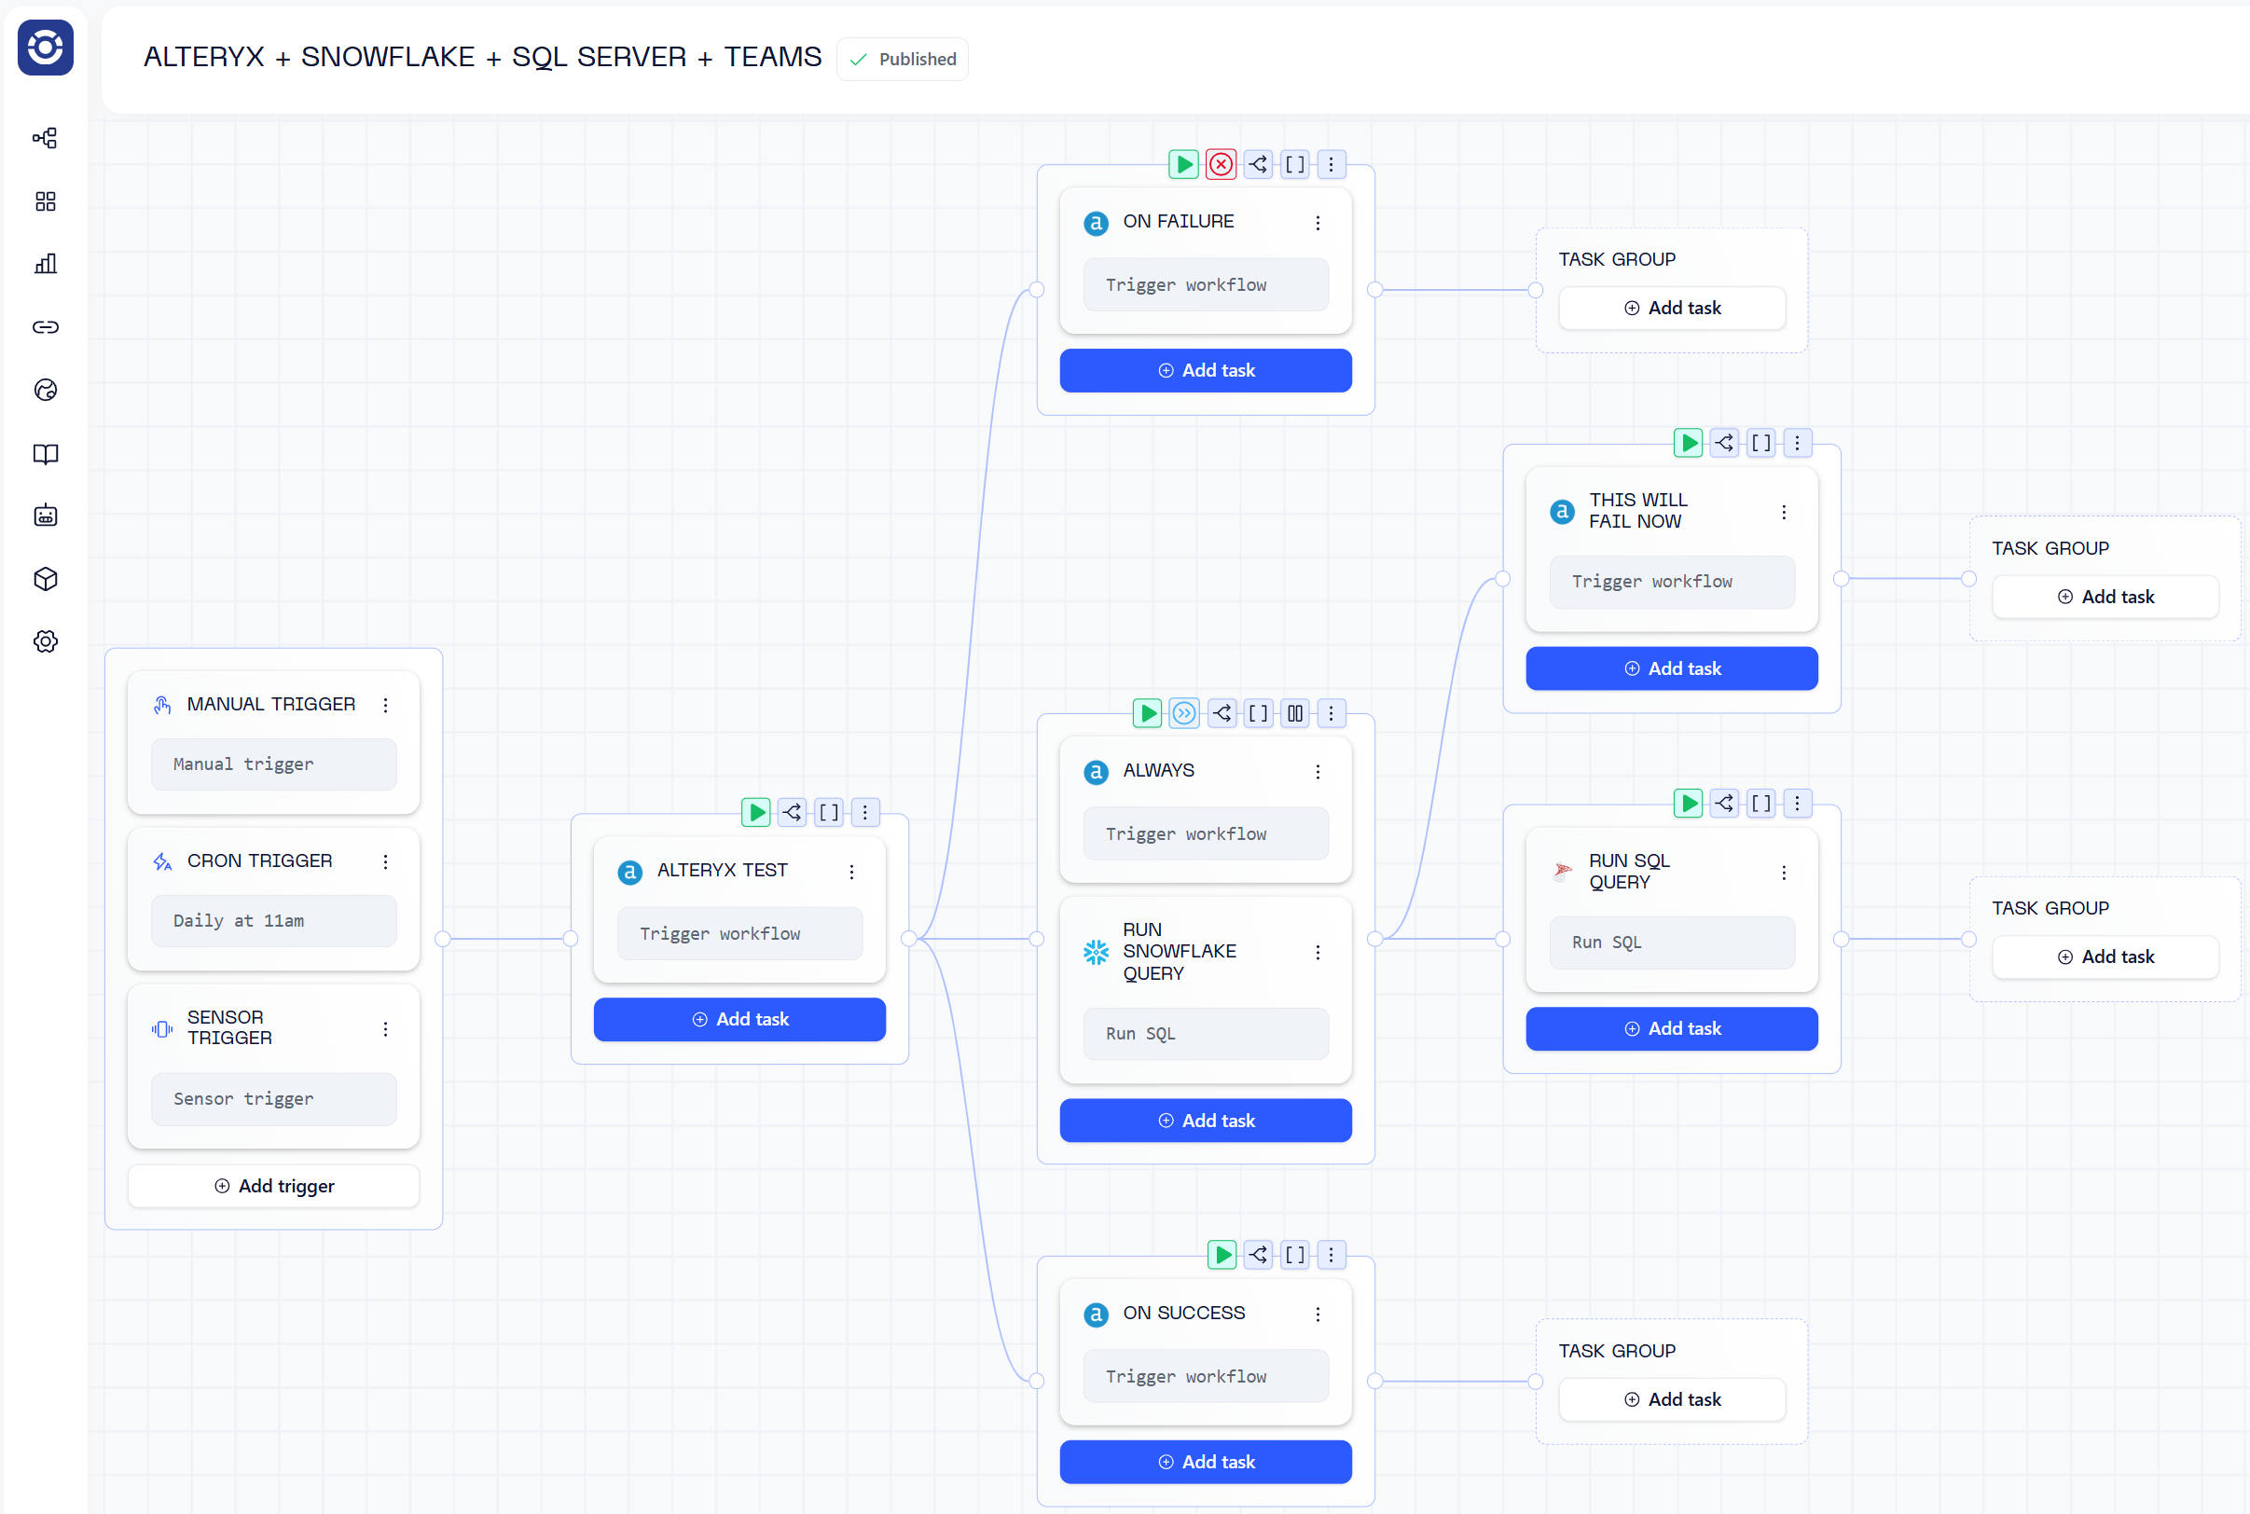2250x1514 pixels.
Task: Click the brackets icon above RUN SQL QUERY group
Action: pos(1761,804)
